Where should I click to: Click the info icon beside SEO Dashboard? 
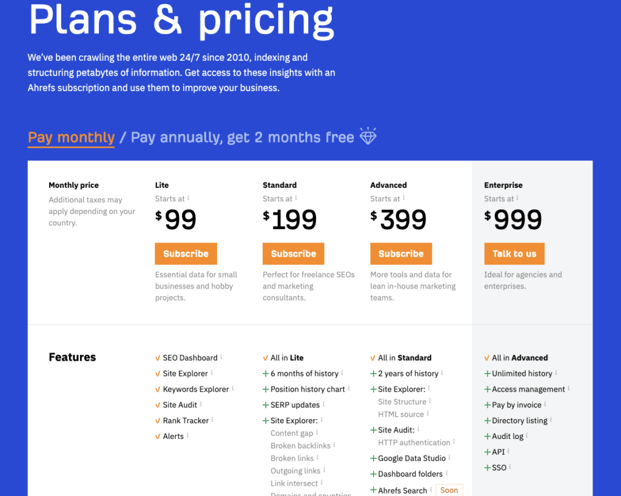(x=221, y=357)
